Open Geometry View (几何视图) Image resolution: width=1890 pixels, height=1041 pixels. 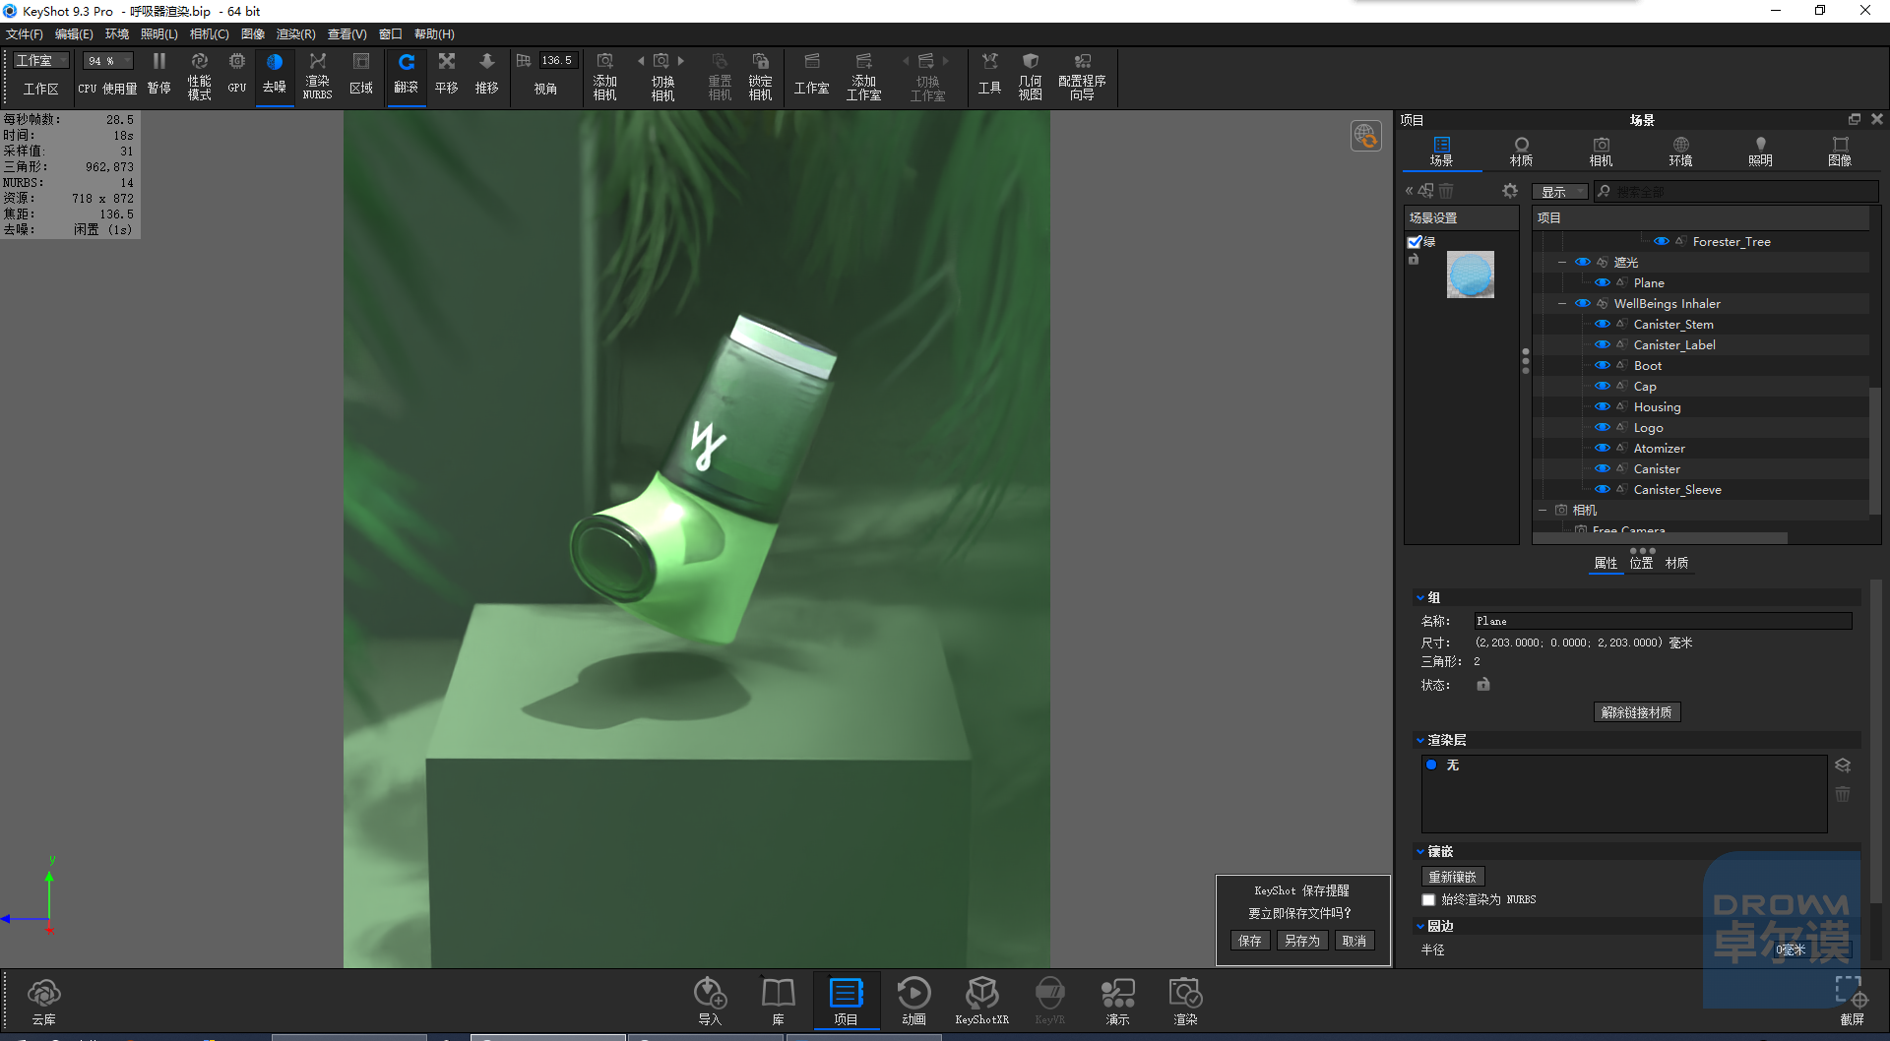[x=1031, y=75]
